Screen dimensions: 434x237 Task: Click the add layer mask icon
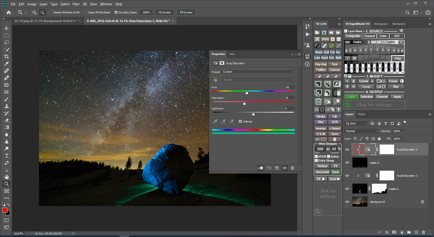[394, 232]
